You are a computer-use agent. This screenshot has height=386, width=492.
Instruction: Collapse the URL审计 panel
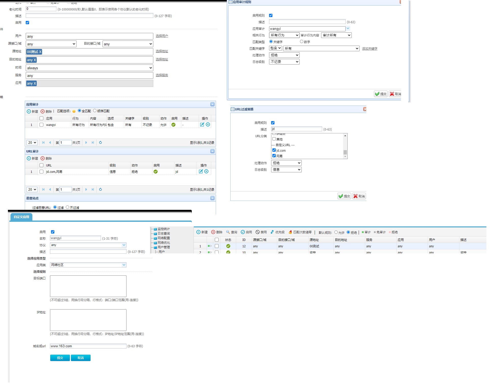212,151
